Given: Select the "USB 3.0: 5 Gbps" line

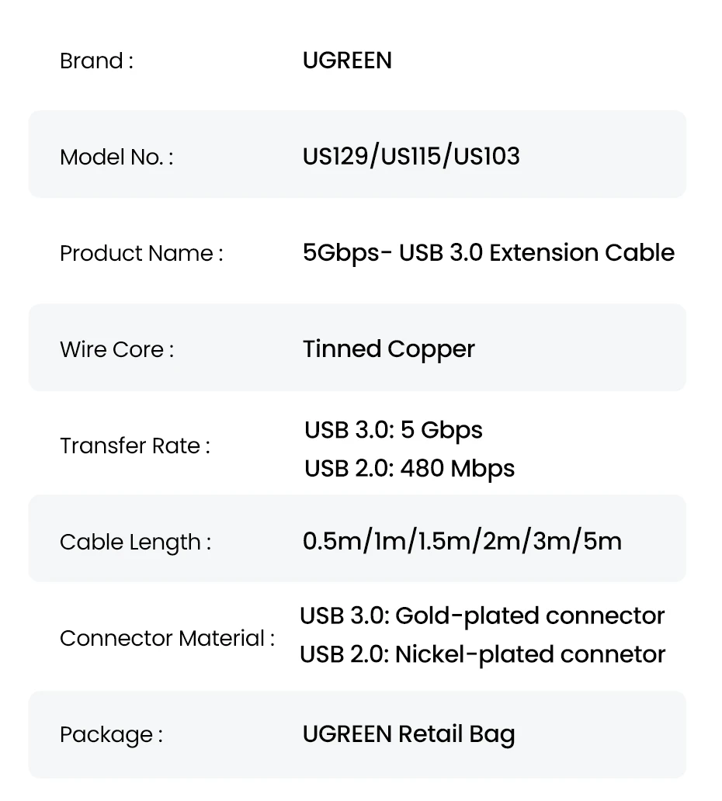Looking at the screenshot, I should (393, 430).
